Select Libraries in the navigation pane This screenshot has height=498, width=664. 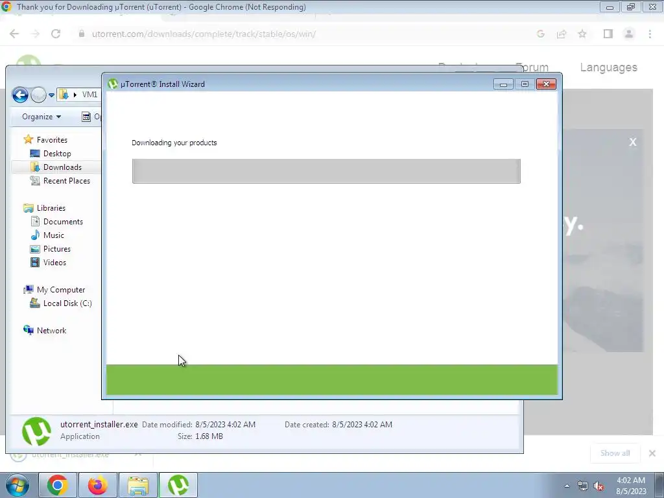point(51,208)
